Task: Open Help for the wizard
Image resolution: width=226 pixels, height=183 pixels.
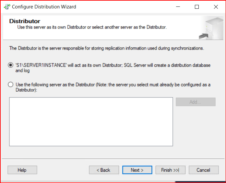Action: 22,170
